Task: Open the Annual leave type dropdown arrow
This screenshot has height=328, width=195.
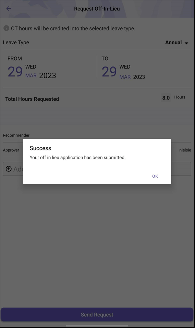Action: click(x=186, y=43)
